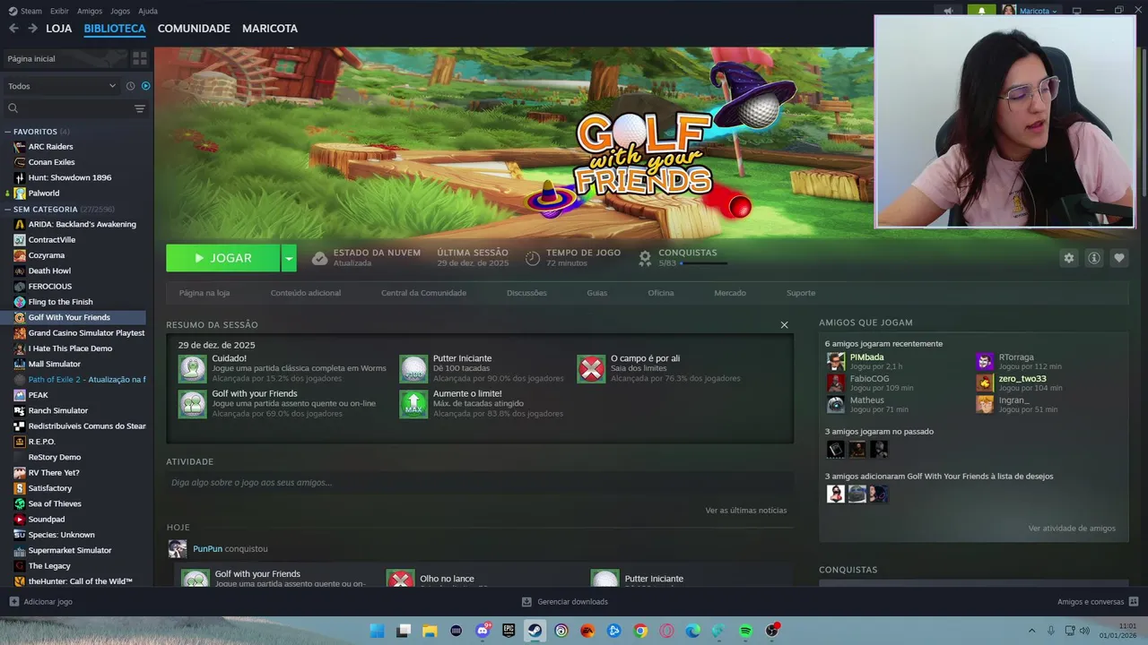The height and width of the screenshot is (645, 1148).
Task: Expand the dropdown next to JOGAR
Action: 289,258
